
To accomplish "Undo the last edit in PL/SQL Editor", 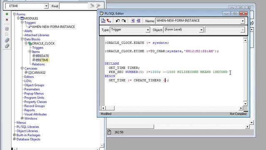I will [x=118, y=21].
